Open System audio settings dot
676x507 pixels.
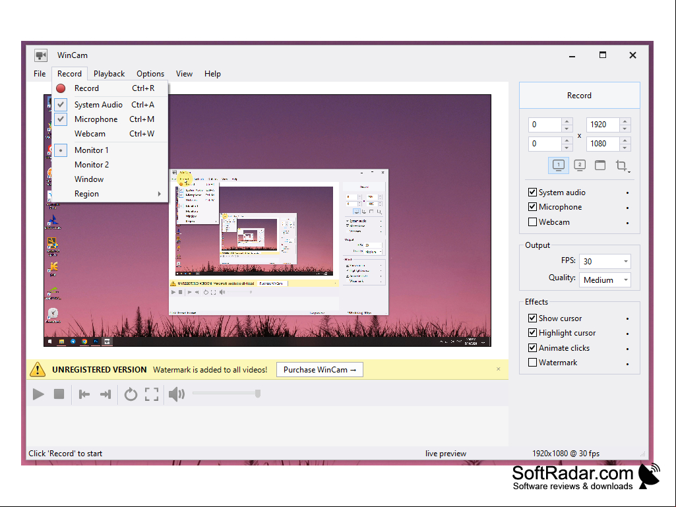pos(627,193)
